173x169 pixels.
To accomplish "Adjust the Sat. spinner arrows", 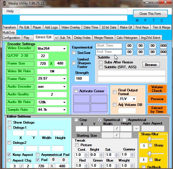I will pos(117,155).
